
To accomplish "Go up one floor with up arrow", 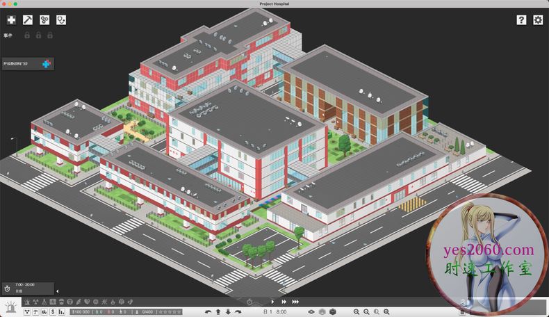I will [x=218, y=311].
